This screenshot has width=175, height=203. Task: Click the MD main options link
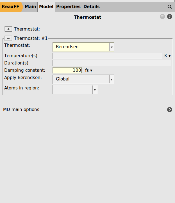click(21, 110)
